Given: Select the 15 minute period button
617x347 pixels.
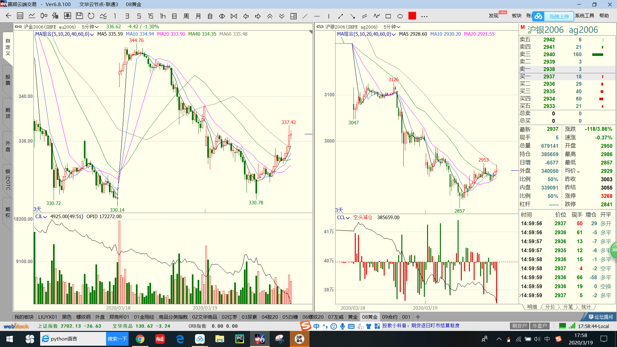Looking at the screenshot, I should click(x=150, y=16).
